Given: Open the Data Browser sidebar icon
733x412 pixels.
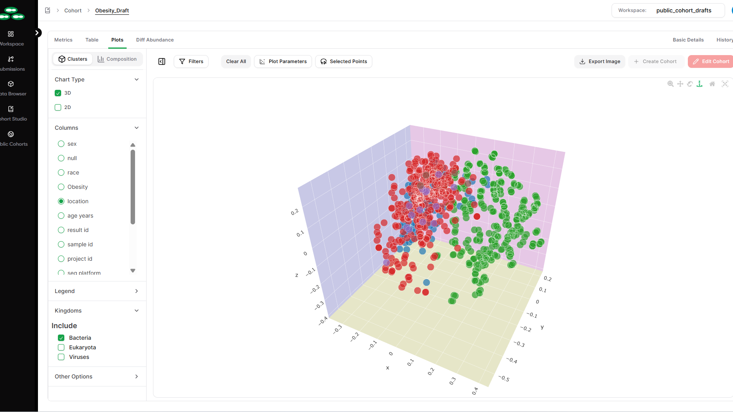Looking at the screenshot, I should click(11, 84).
